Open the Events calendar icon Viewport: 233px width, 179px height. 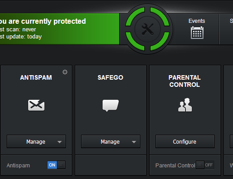tap(197, 33)
